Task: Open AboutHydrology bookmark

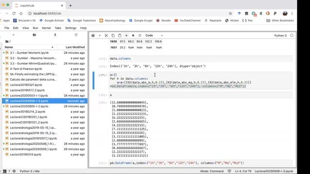Action: pyautogui.click(x=112, y=20)
